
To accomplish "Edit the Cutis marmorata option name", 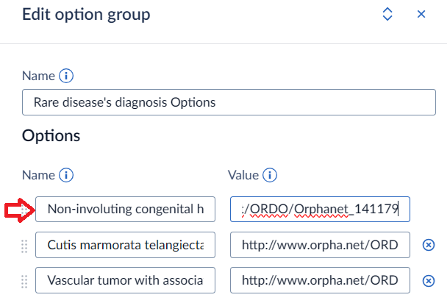I will (125, 246).
